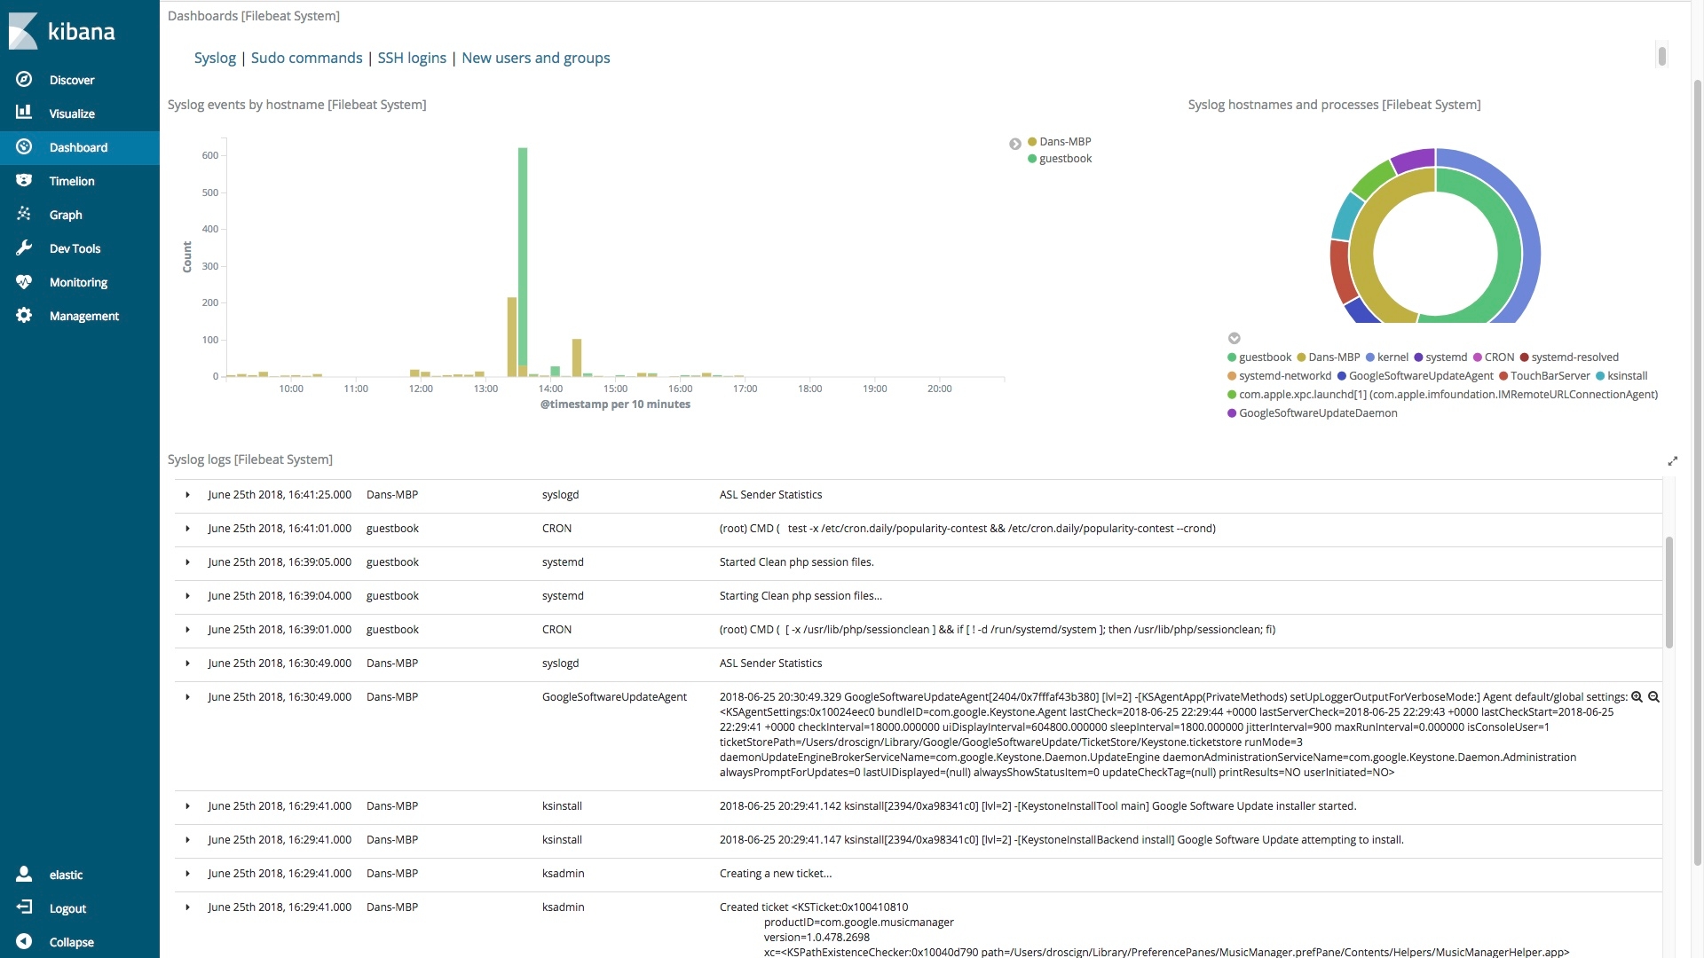Expand the GoogleSoftwareUpdateAgent log row
Viewport: 1704px width, 958px height.
187,697
